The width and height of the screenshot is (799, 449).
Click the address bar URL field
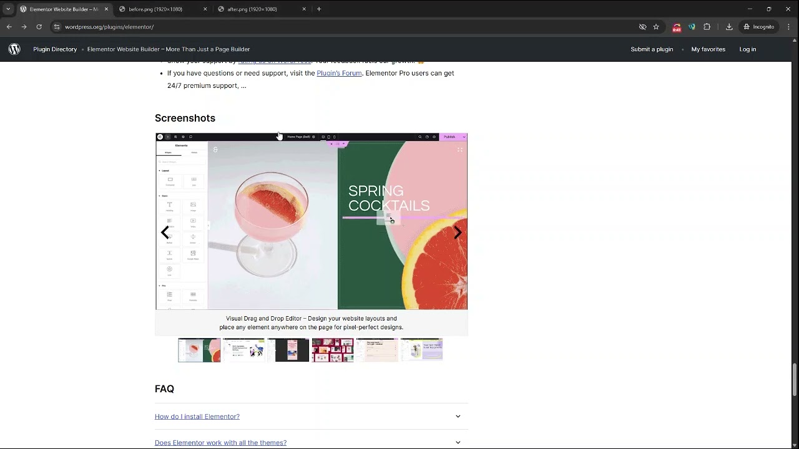(x=343, y=27)
